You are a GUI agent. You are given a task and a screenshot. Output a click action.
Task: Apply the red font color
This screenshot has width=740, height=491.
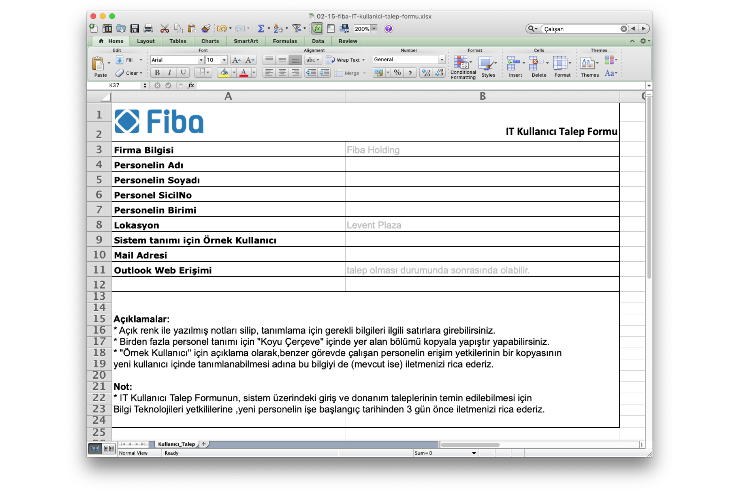point(244,72)
